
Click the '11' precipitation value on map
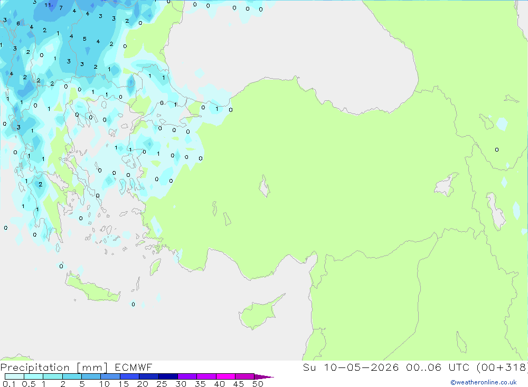[x=48, y=5]
